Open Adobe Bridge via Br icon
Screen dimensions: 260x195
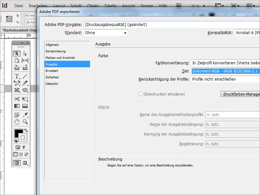pos(179,6)
